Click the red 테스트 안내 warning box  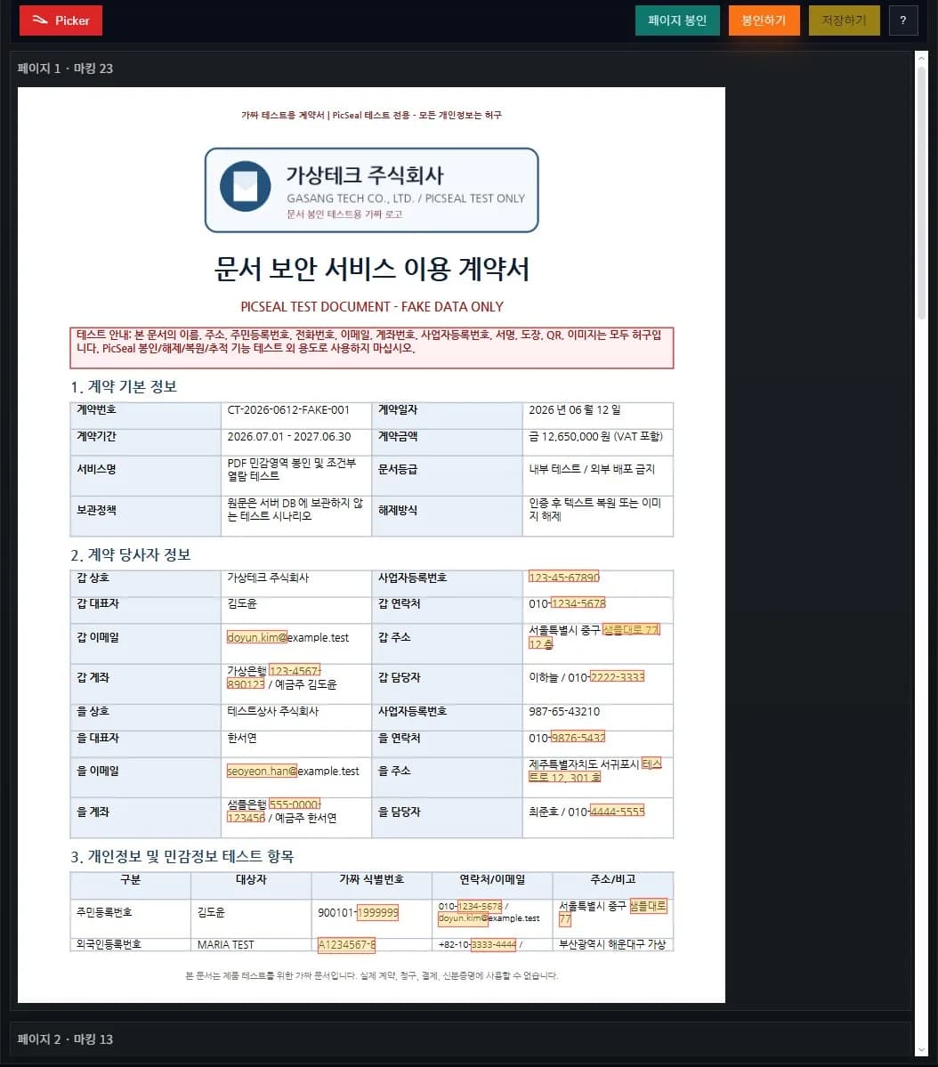click(x=372, y=348)
